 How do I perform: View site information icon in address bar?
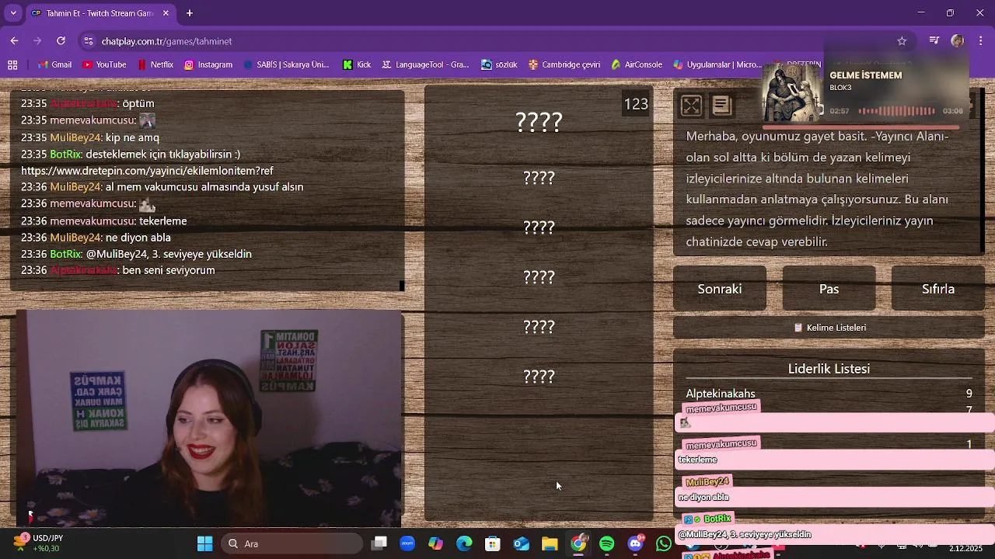[x=87, y=41]
